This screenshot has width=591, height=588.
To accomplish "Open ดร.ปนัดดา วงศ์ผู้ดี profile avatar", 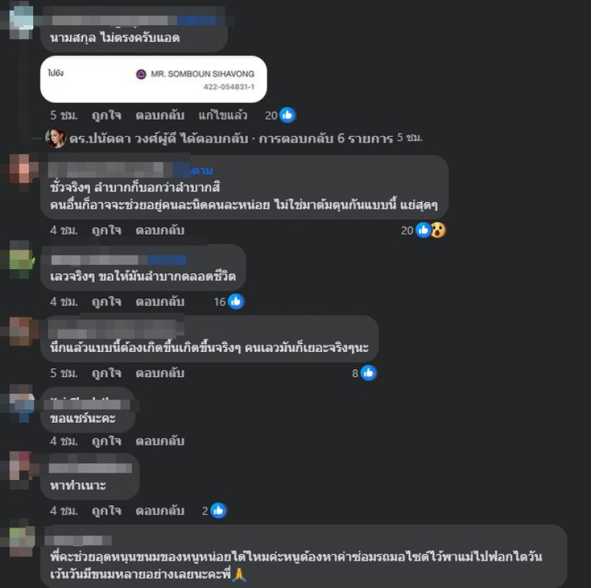I will point(56,138).
